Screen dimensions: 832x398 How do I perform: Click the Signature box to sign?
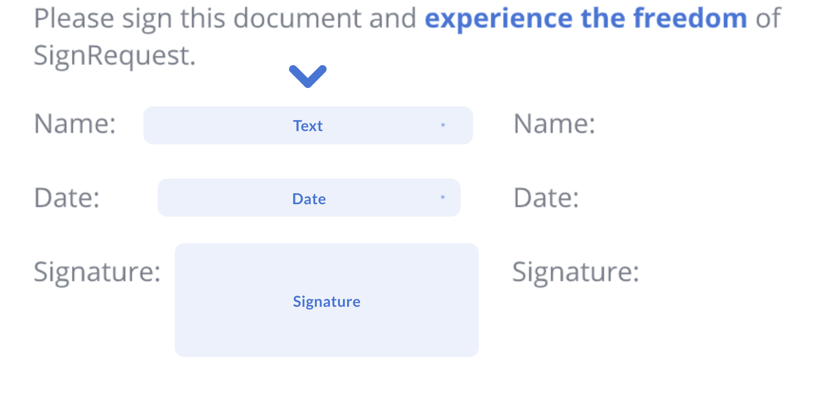327,300
